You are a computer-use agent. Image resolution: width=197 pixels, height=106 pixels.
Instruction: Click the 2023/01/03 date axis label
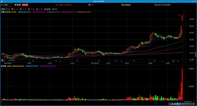(x=95, y=63)
